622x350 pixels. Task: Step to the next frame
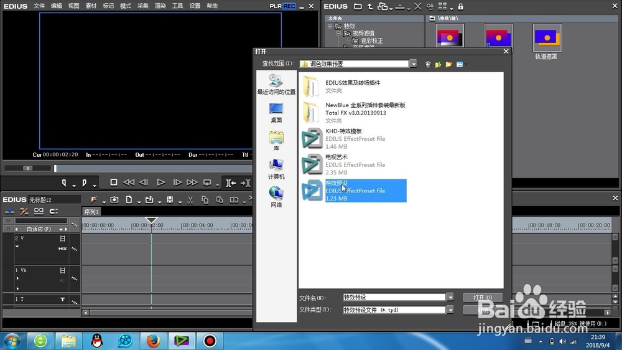click(x=177, y=182)
